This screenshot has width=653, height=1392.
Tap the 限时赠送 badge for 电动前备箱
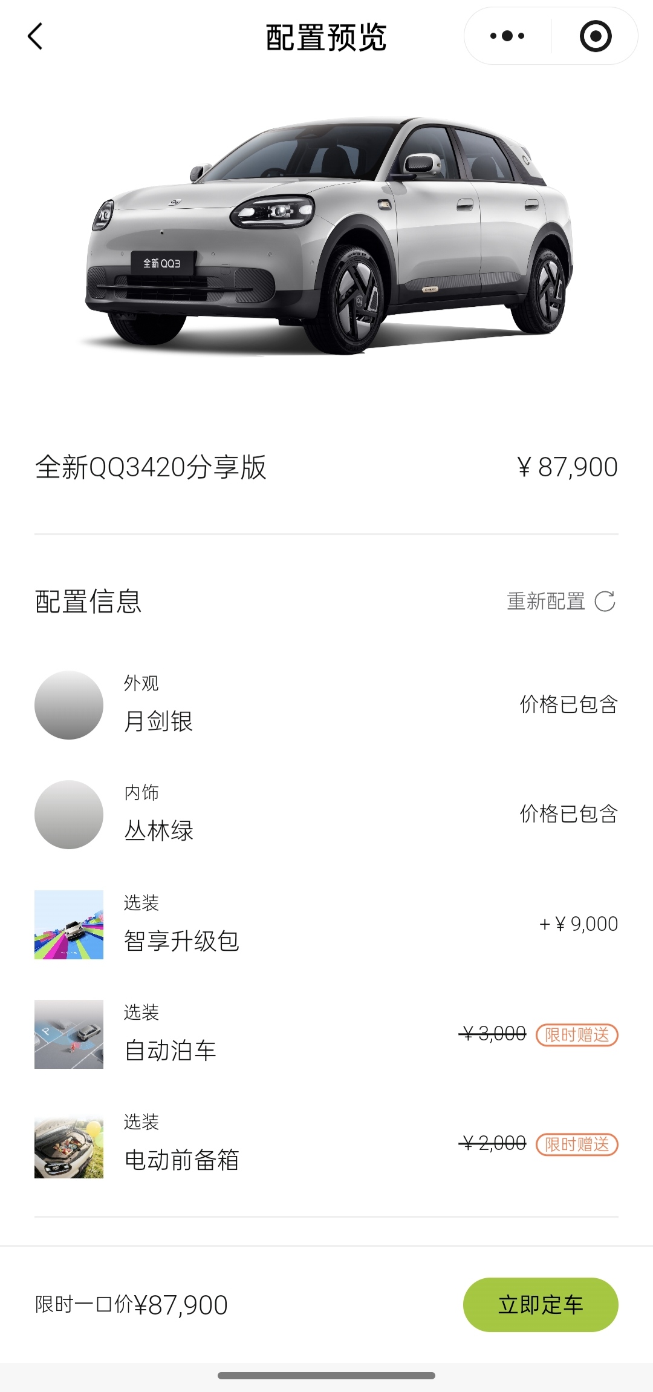577,1144
